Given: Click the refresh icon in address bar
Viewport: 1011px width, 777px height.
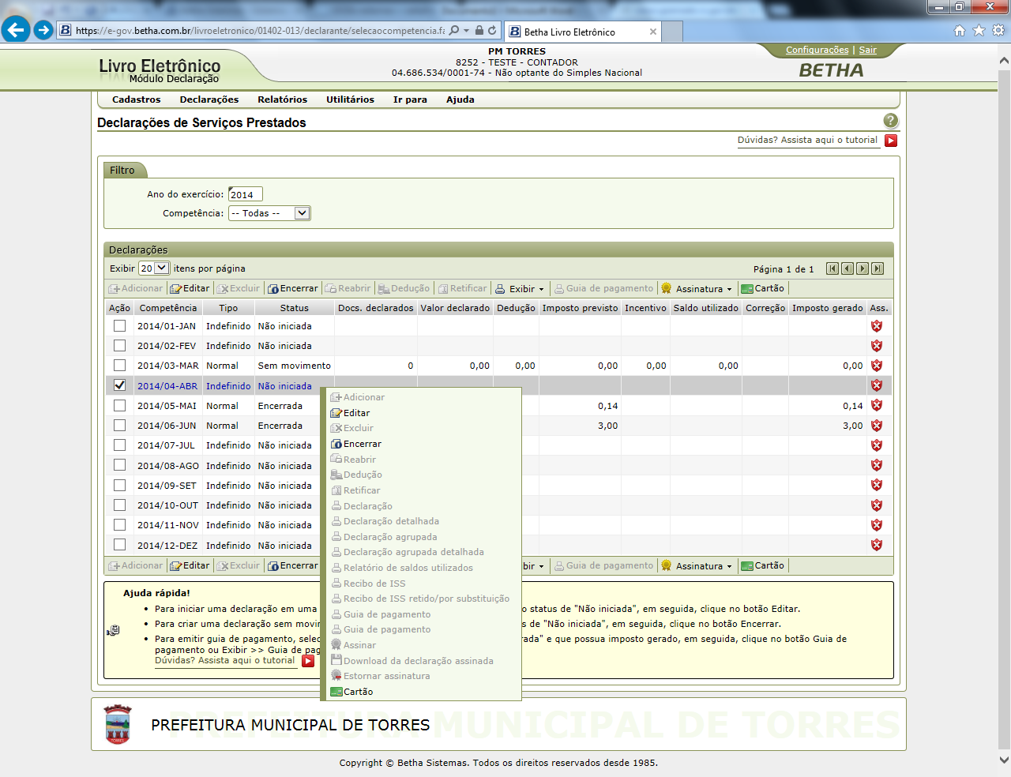Looking at the screenshot, I should (x=492, y=31).
